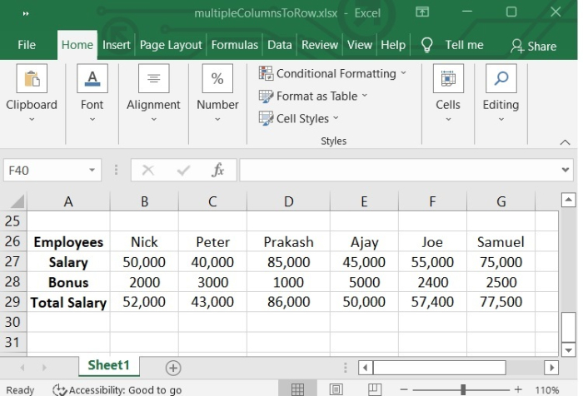Open the Clipboard paste icon group
The image size is (583, 396).
(32, 78)
